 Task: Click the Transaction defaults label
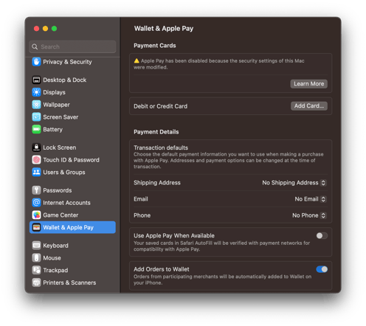pyautogui.click(x=161, y=148)
